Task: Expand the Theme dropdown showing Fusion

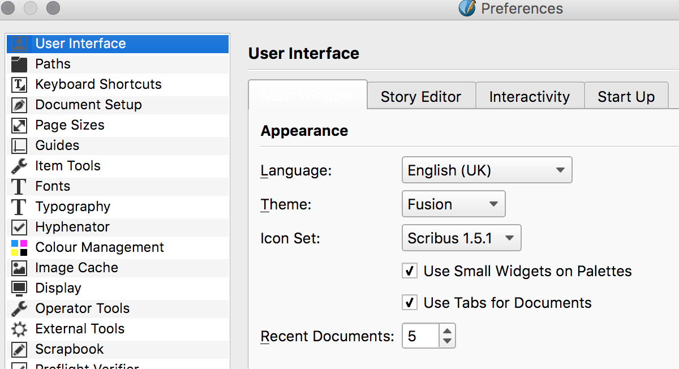Action: pos(453,204)
